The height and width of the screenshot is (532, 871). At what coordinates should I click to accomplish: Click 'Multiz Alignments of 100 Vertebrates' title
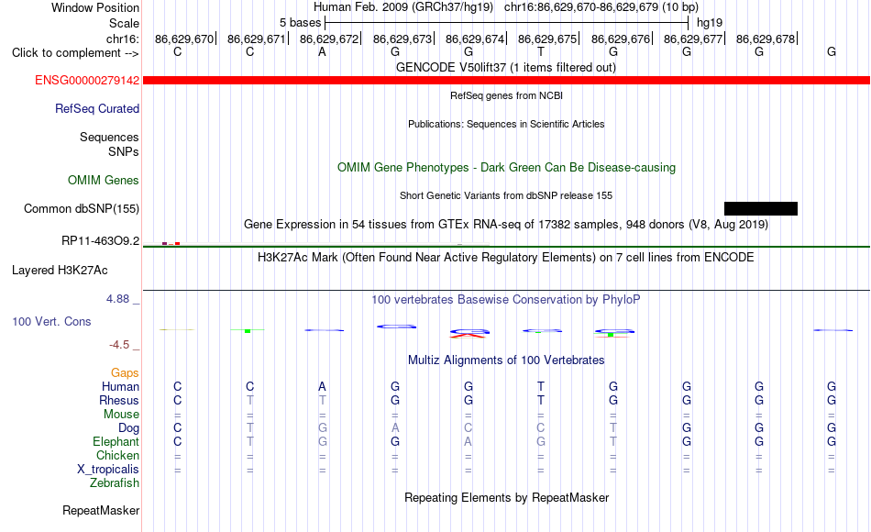pyautogui.click(x=506, y=360)
